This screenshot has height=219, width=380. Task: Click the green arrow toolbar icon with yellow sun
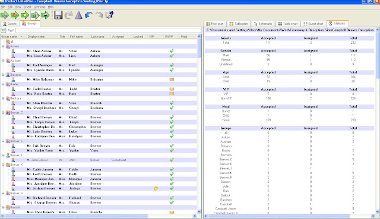(25, 15)
